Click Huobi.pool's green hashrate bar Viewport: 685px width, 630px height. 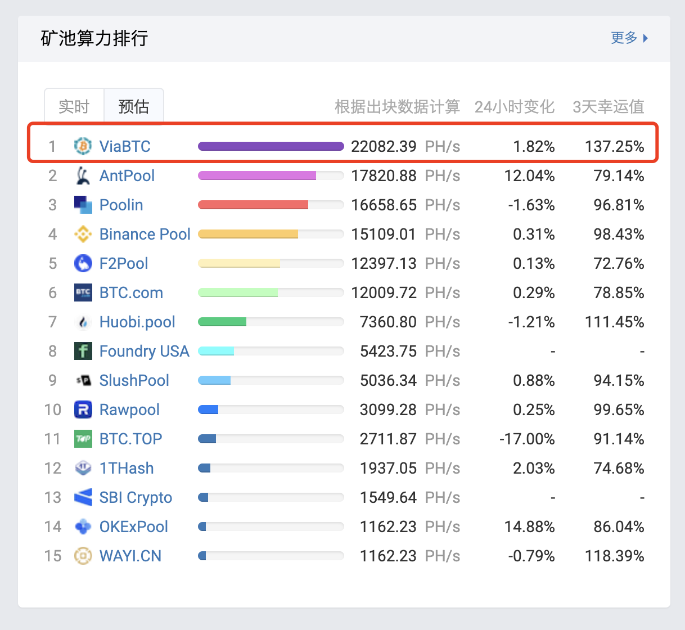pos(222,322)
